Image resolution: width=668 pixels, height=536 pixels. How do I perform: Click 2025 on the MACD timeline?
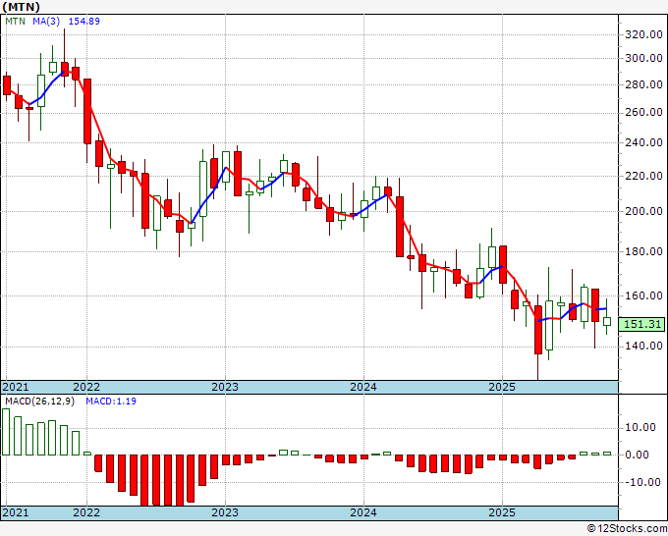(x=502, y=512)
